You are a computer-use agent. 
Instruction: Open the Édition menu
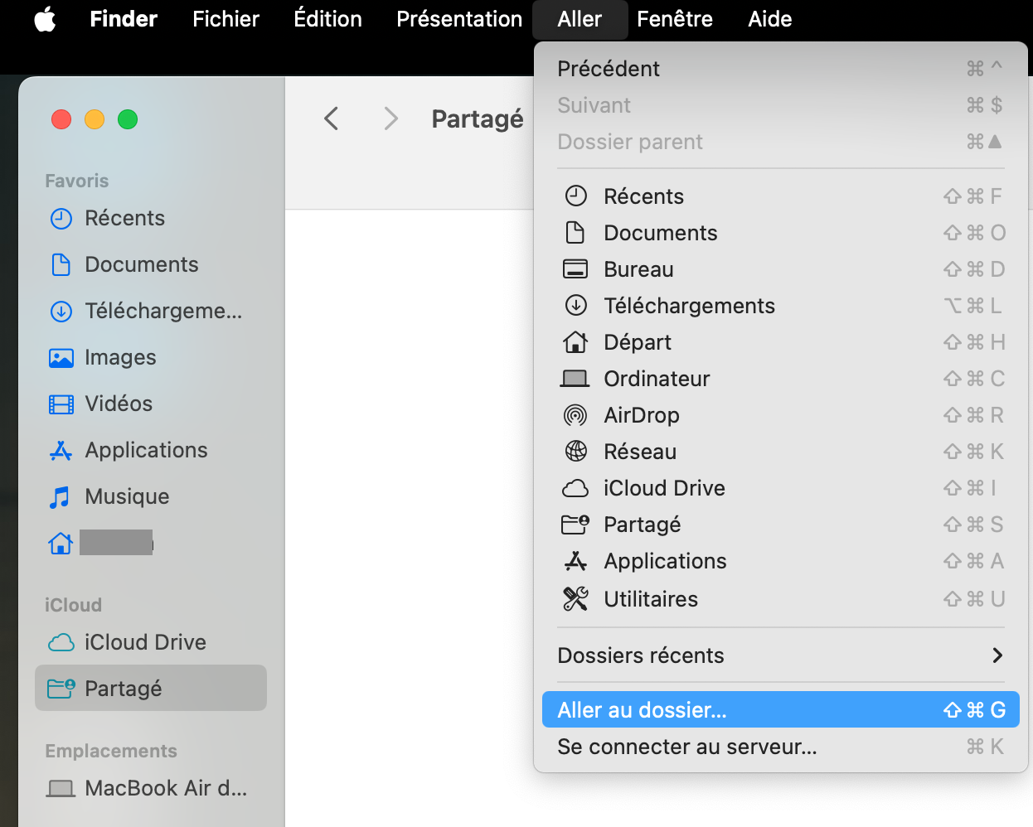coord(327,19)
